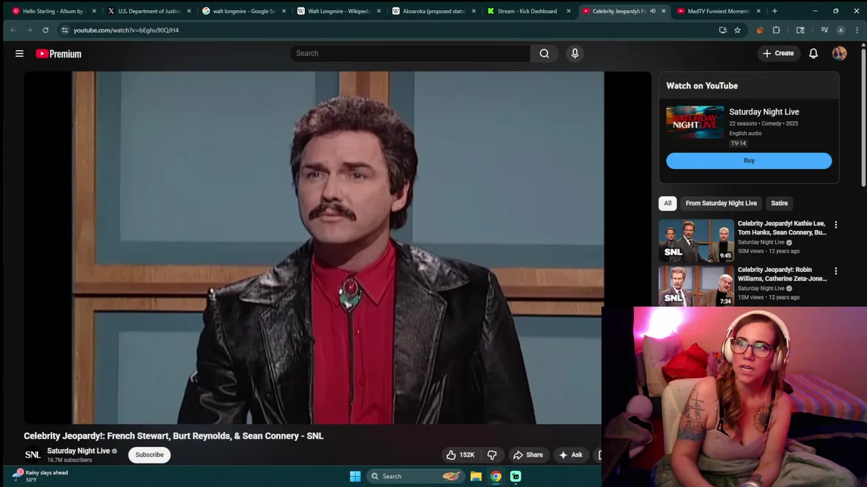The height and width of the screenshot is (487, 867).
Task: Close the MadTV Funniest Moments tab
Action: pyautogui.click(x=758, y=11)
